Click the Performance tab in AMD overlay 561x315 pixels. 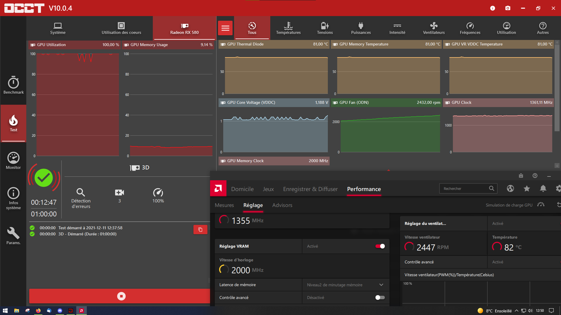coord(364,189)
